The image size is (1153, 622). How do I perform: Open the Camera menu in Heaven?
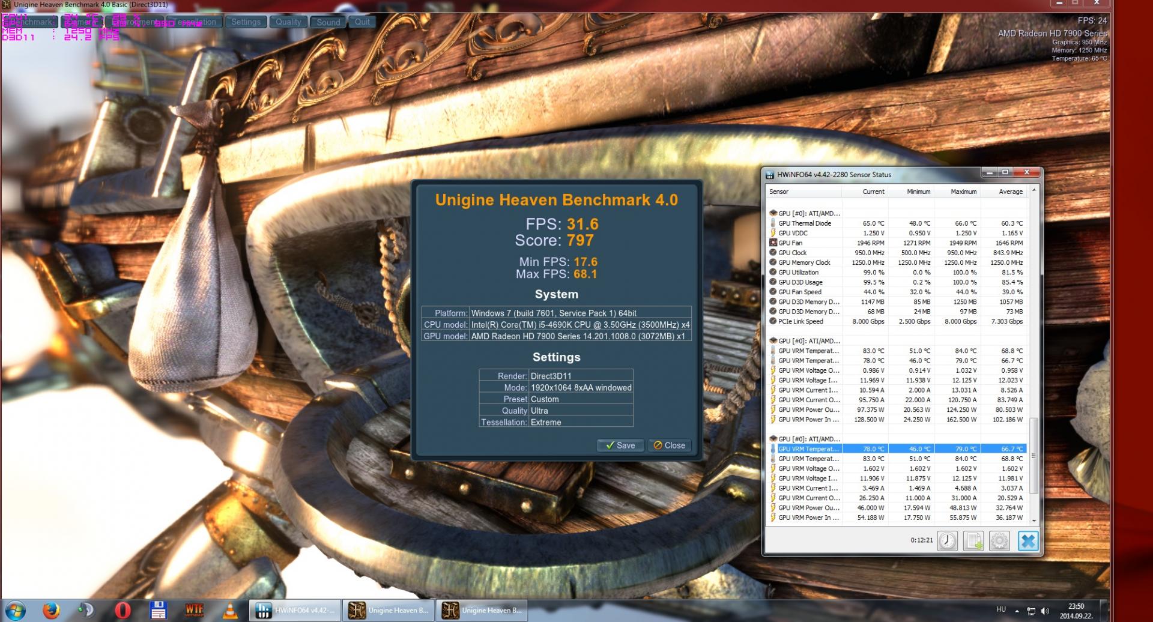(80, 22)
